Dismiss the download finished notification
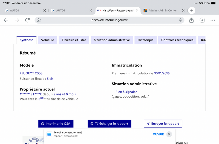The width and height of the screenshot is (219, 144). (x=169, y=134)
